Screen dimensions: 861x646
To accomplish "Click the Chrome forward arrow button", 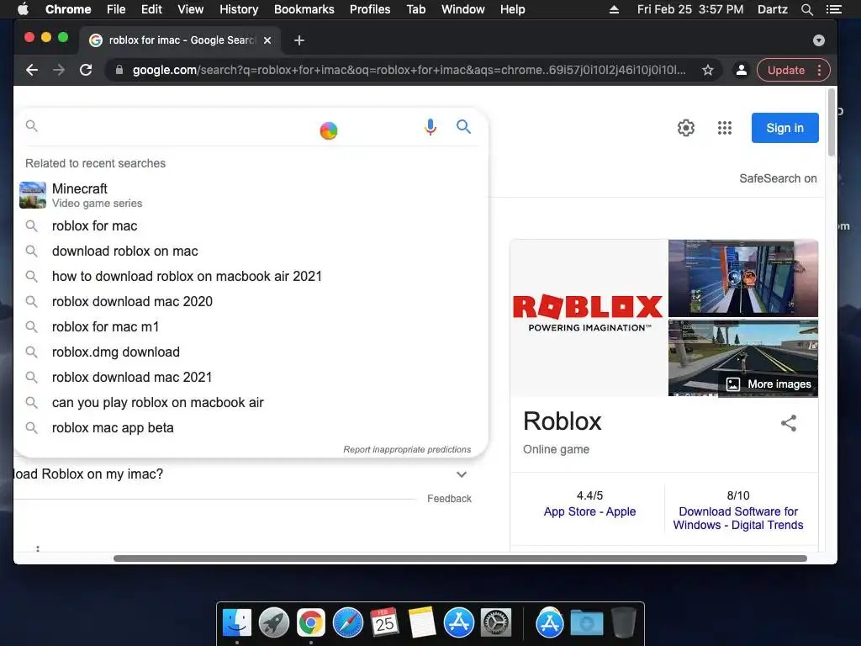I will (59, 70).
